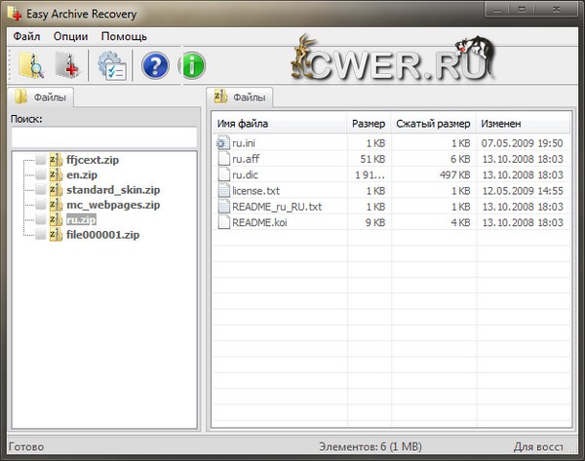Click the recover archive red-cross icon

67,66
